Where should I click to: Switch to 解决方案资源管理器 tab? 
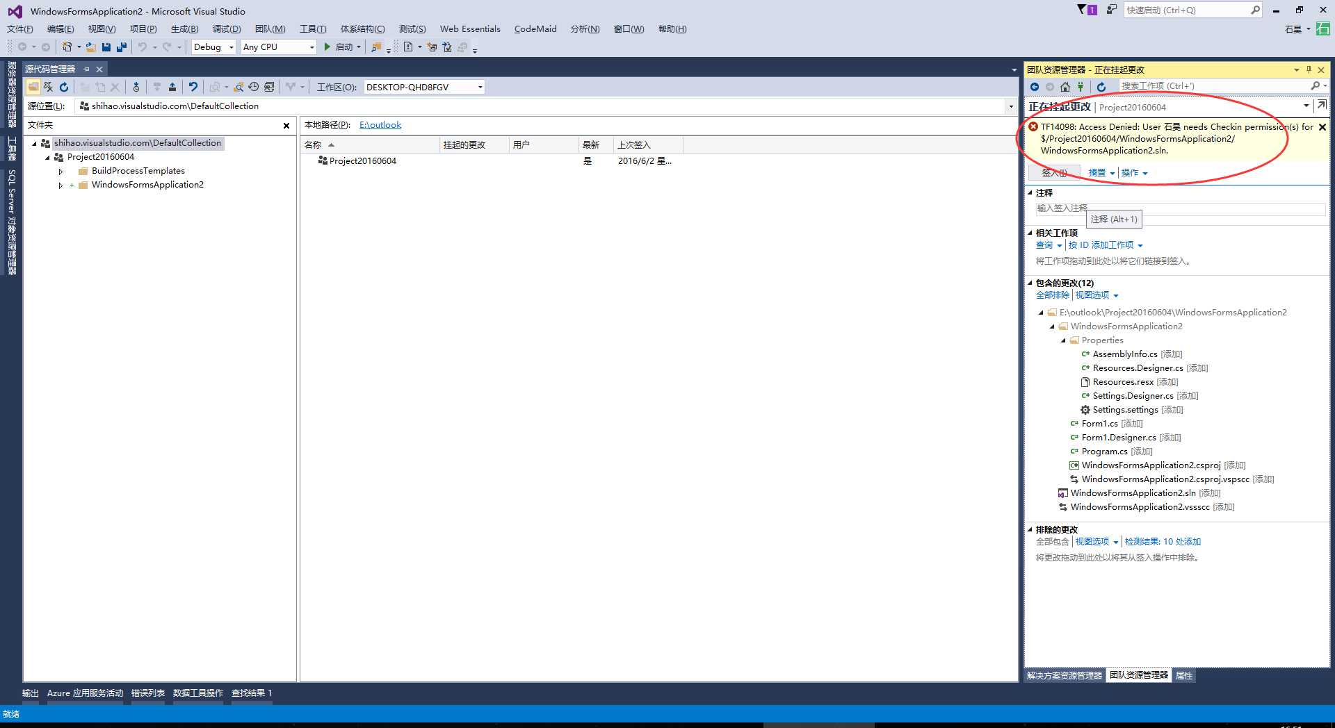pos(1065,675)
